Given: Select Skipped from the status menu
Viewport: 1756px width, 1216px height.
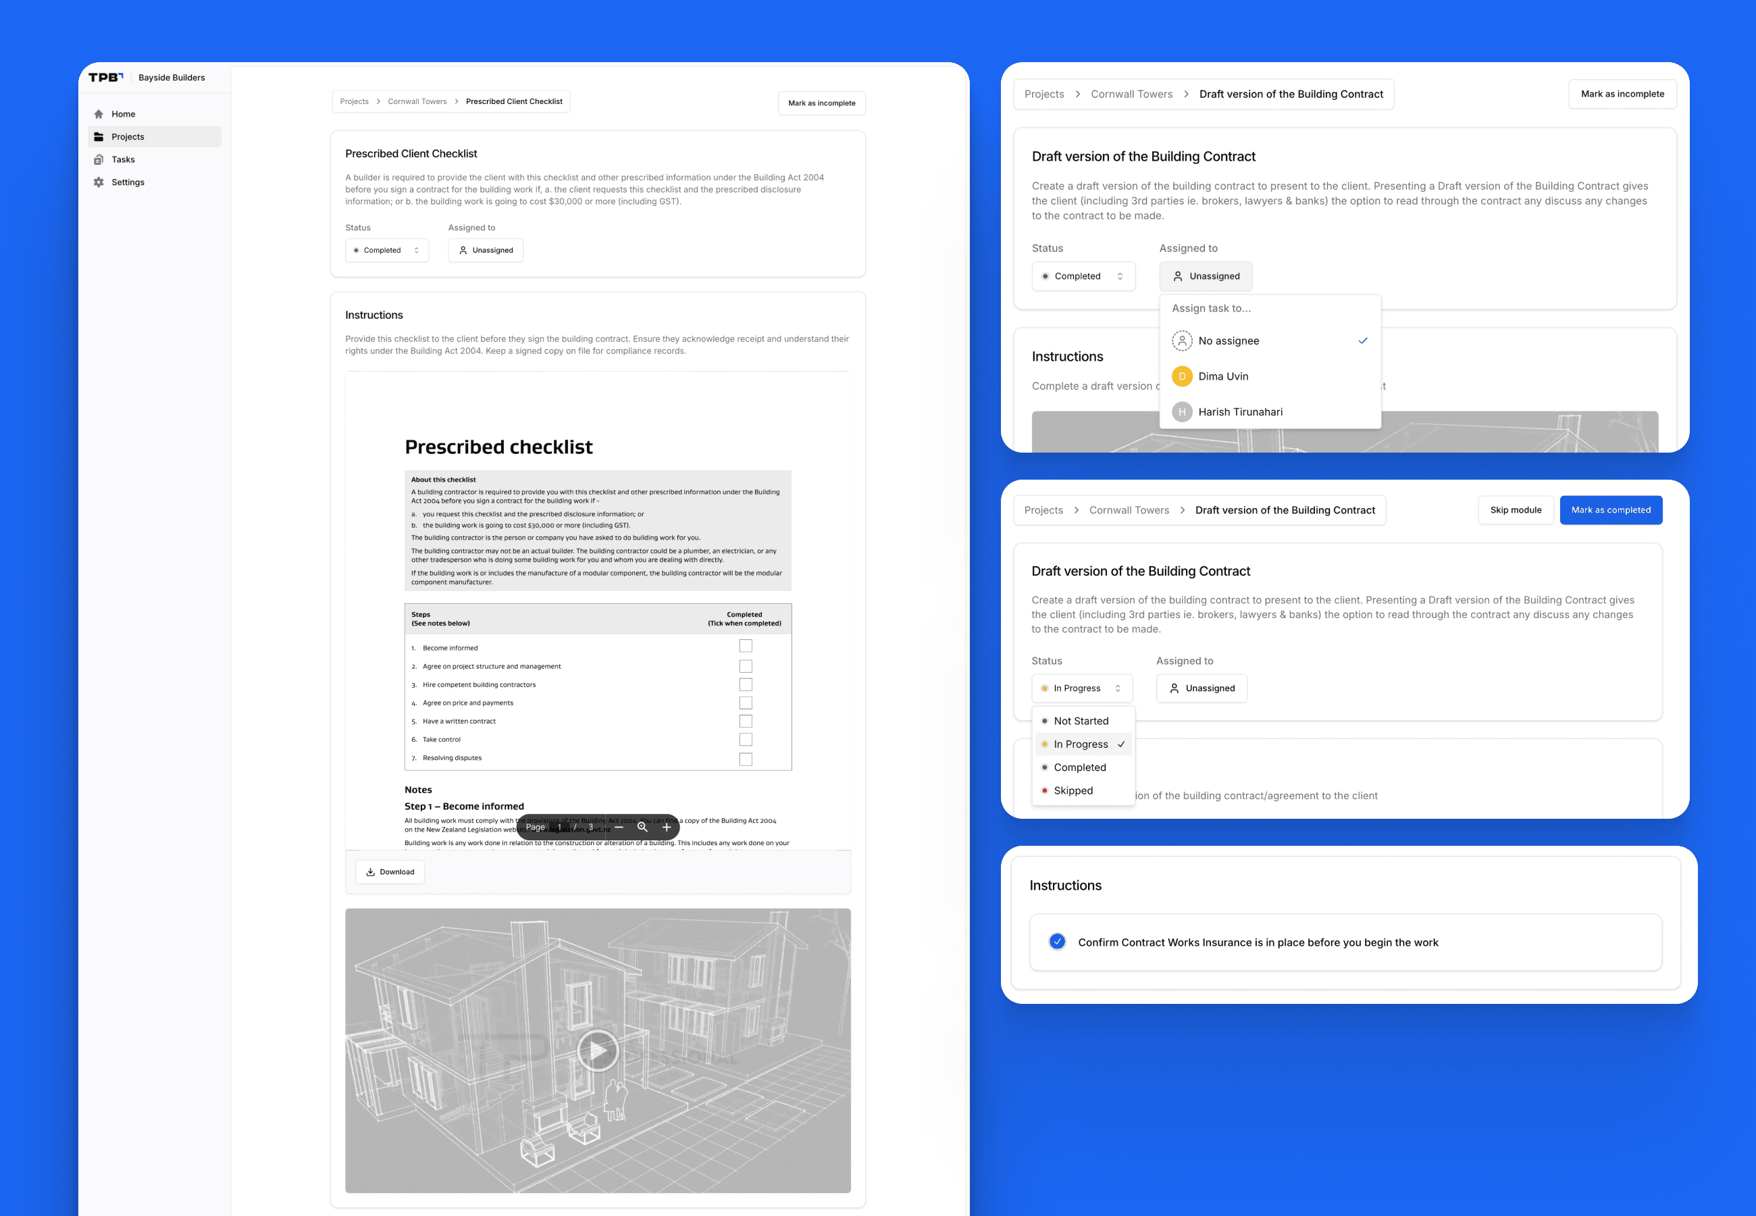Looking at the screenshot, I should tap(1074, 790).
